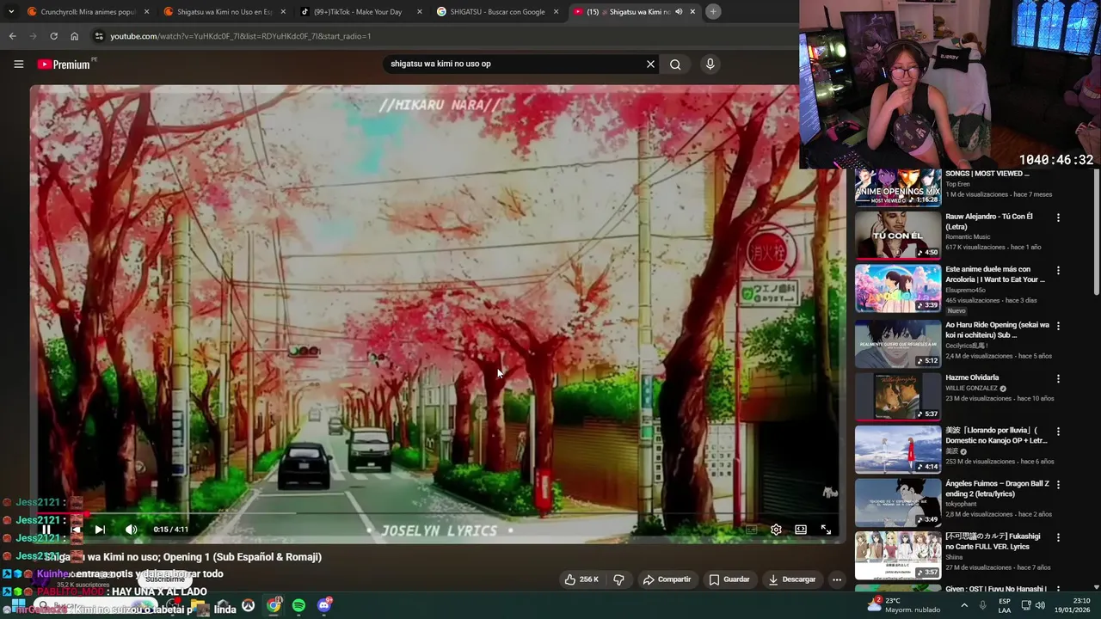Download video with Descargar button
This screenshot has height=619, width=1101.
tap(792, 579)
